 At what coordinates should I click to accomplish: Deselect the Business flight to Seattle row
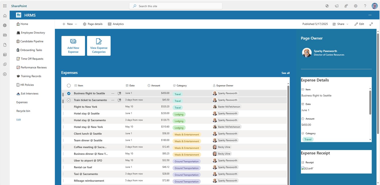tap(69, 93)
